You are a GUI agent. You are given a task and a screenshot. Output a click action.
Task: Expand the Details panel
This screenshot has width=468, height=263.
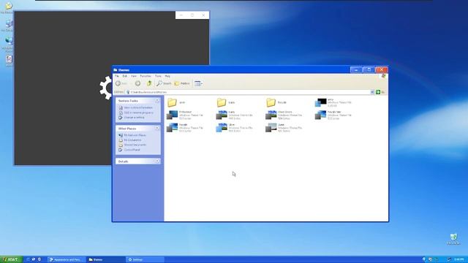click(157, 161)
